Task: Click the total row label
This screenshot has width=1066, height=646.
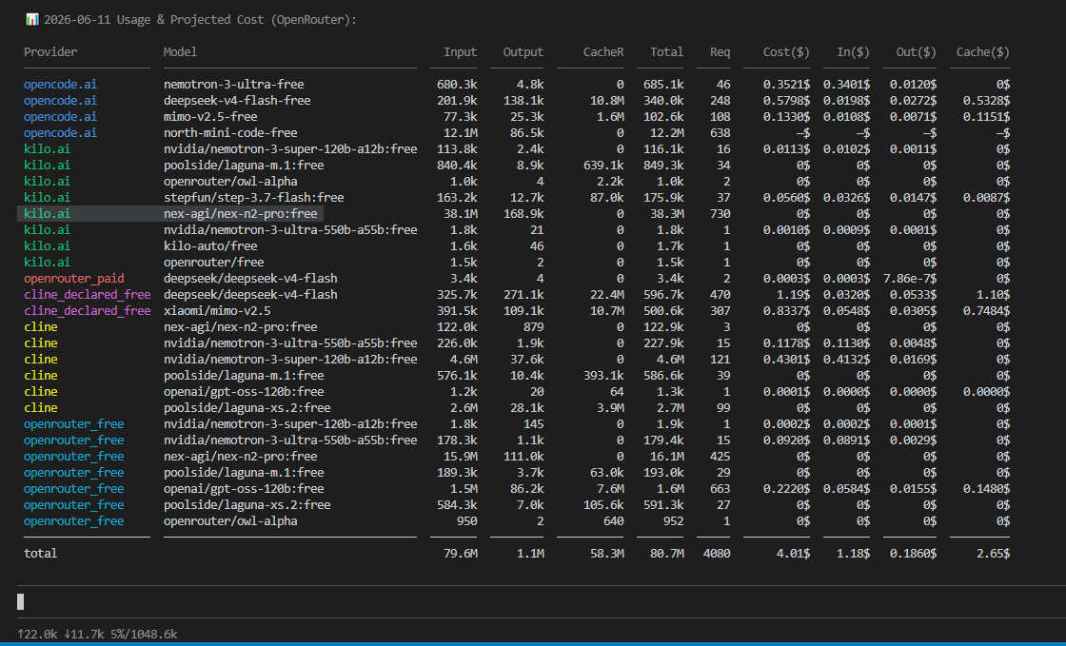Action: (x=40, y=553)
